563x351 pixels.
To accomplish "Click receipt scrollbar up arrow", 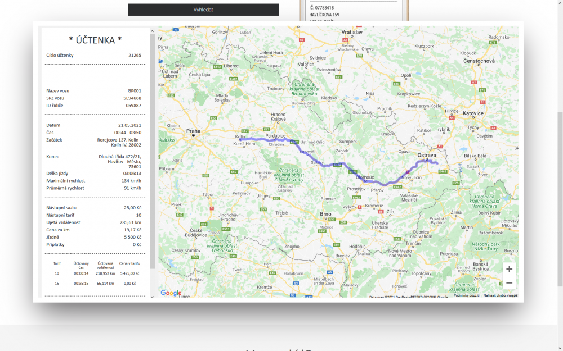I will [152, 31].
